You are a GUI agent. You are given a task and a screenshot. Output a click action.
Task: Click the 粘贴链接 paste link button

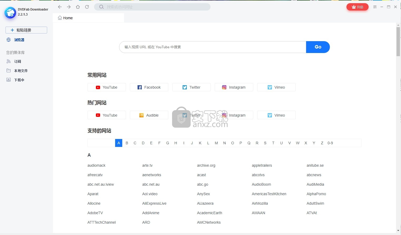point(26,30)
